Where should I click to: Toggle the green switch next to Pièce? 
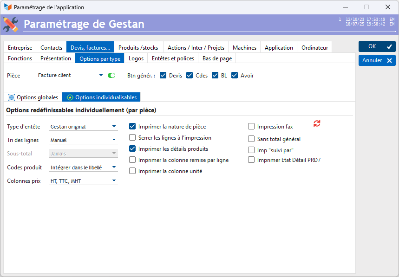111,75
